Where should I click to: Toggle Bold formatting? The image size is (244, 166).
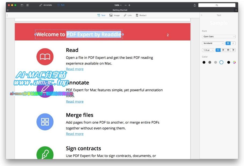(228, 43)
